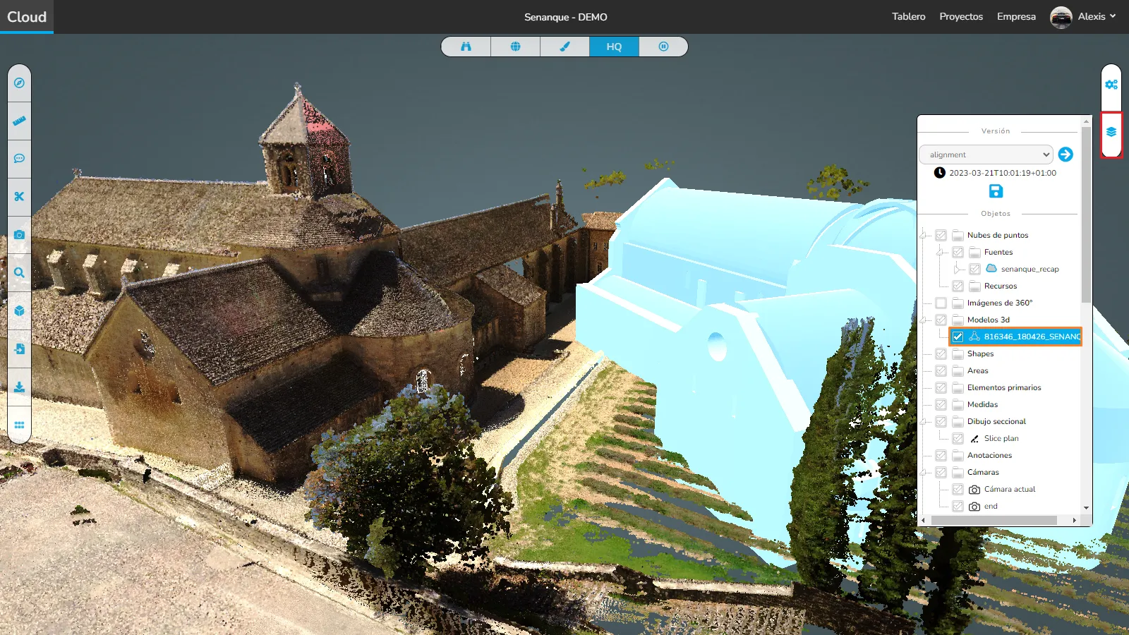
Task: Click the Slice plan pencil icon
Action: coord(974,439)
